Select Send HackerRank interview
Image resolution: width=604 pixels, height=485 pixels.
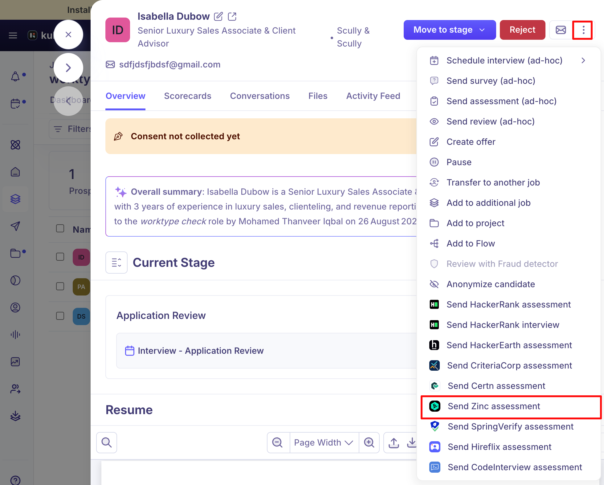[508, 325]
